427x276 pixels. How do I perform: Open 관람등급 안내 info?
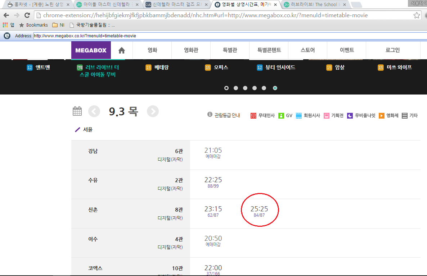coord(224,115)
